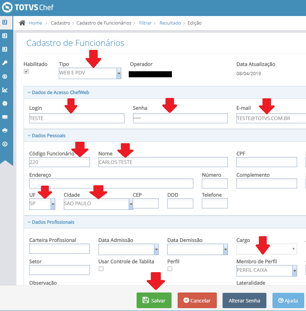Tick the Perfil checkbox

(170, 269)
